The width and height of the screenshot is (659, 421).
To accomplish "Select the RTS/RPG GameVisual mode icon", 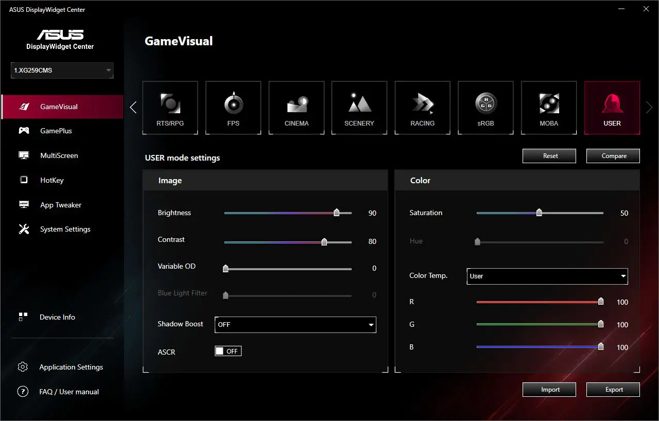I will [x=170, y=107].
